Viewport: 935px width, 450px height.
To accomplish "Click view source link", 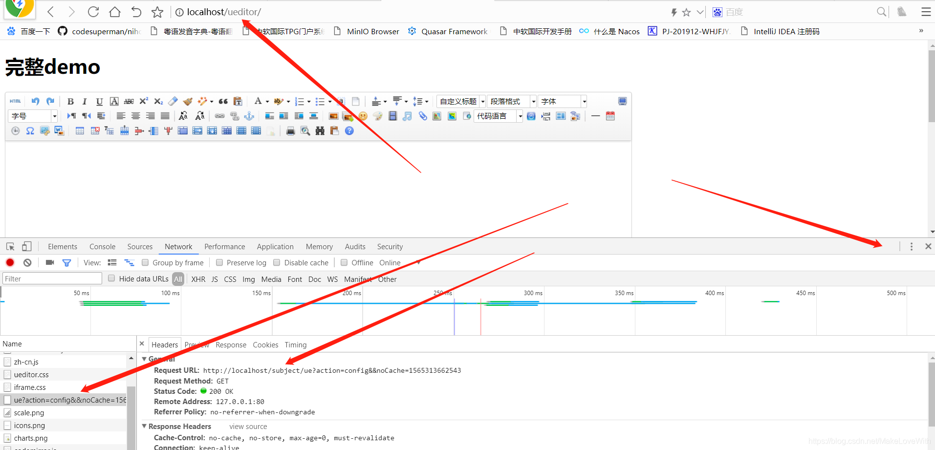I will 248,427.
